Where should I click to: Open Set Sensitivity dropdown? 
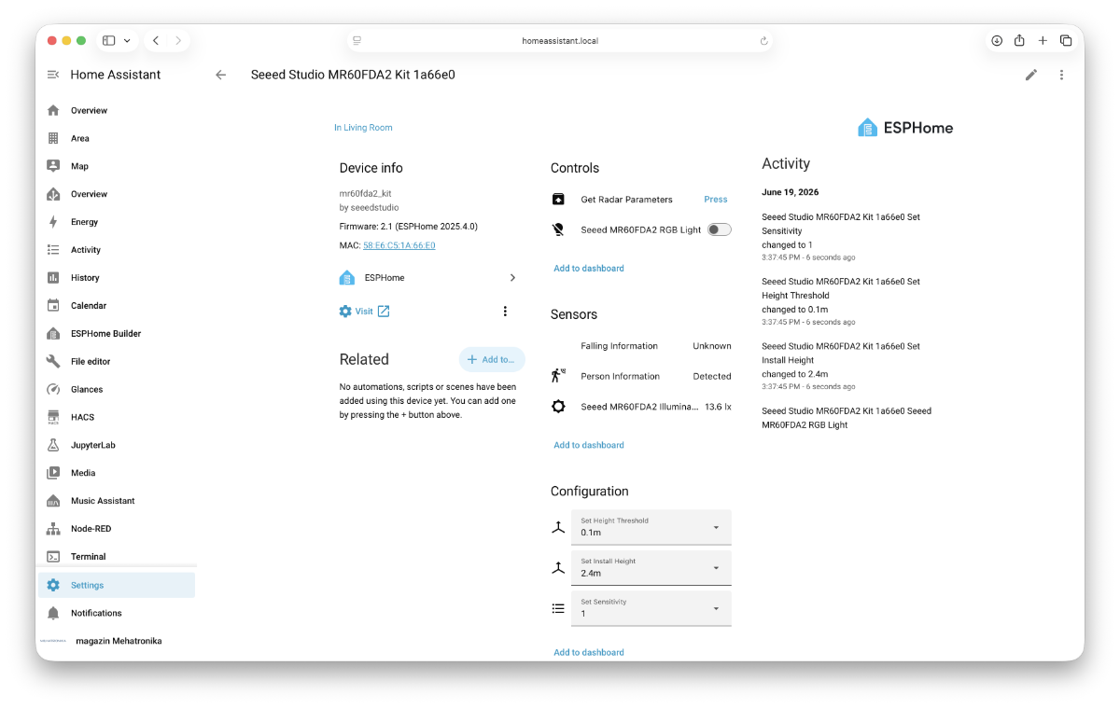pyautogui.click(x=651, y=608)
